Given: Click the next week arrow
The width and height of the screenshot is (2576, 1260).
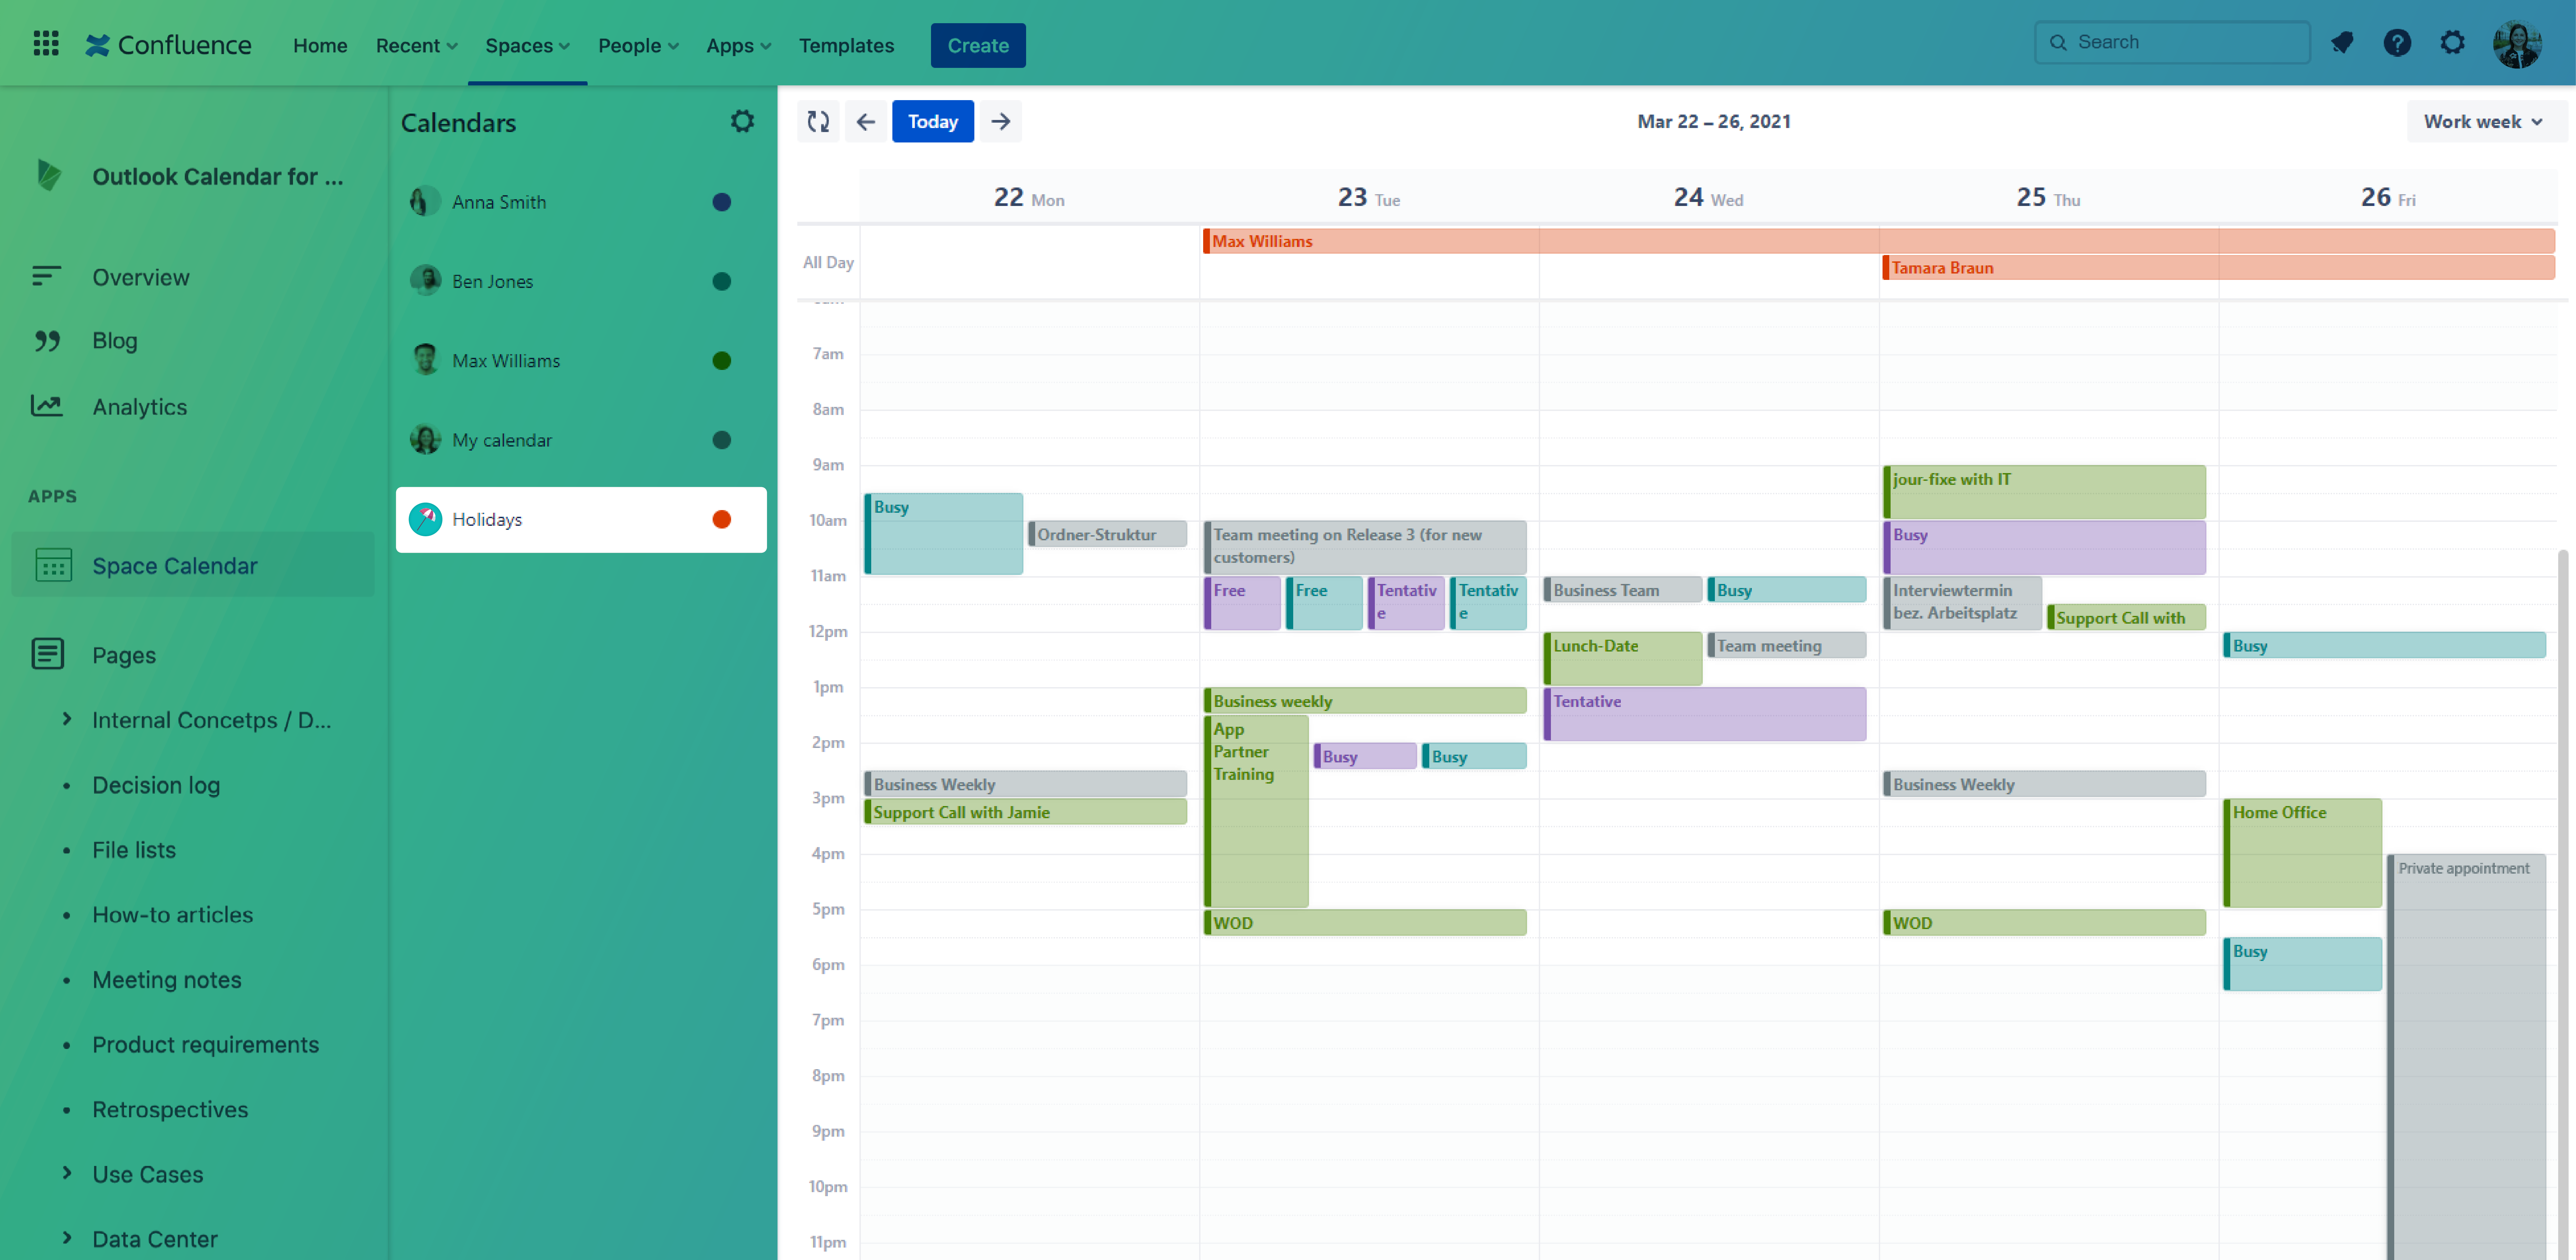Looking at the screenshot, I should (x=1000, y=121).
